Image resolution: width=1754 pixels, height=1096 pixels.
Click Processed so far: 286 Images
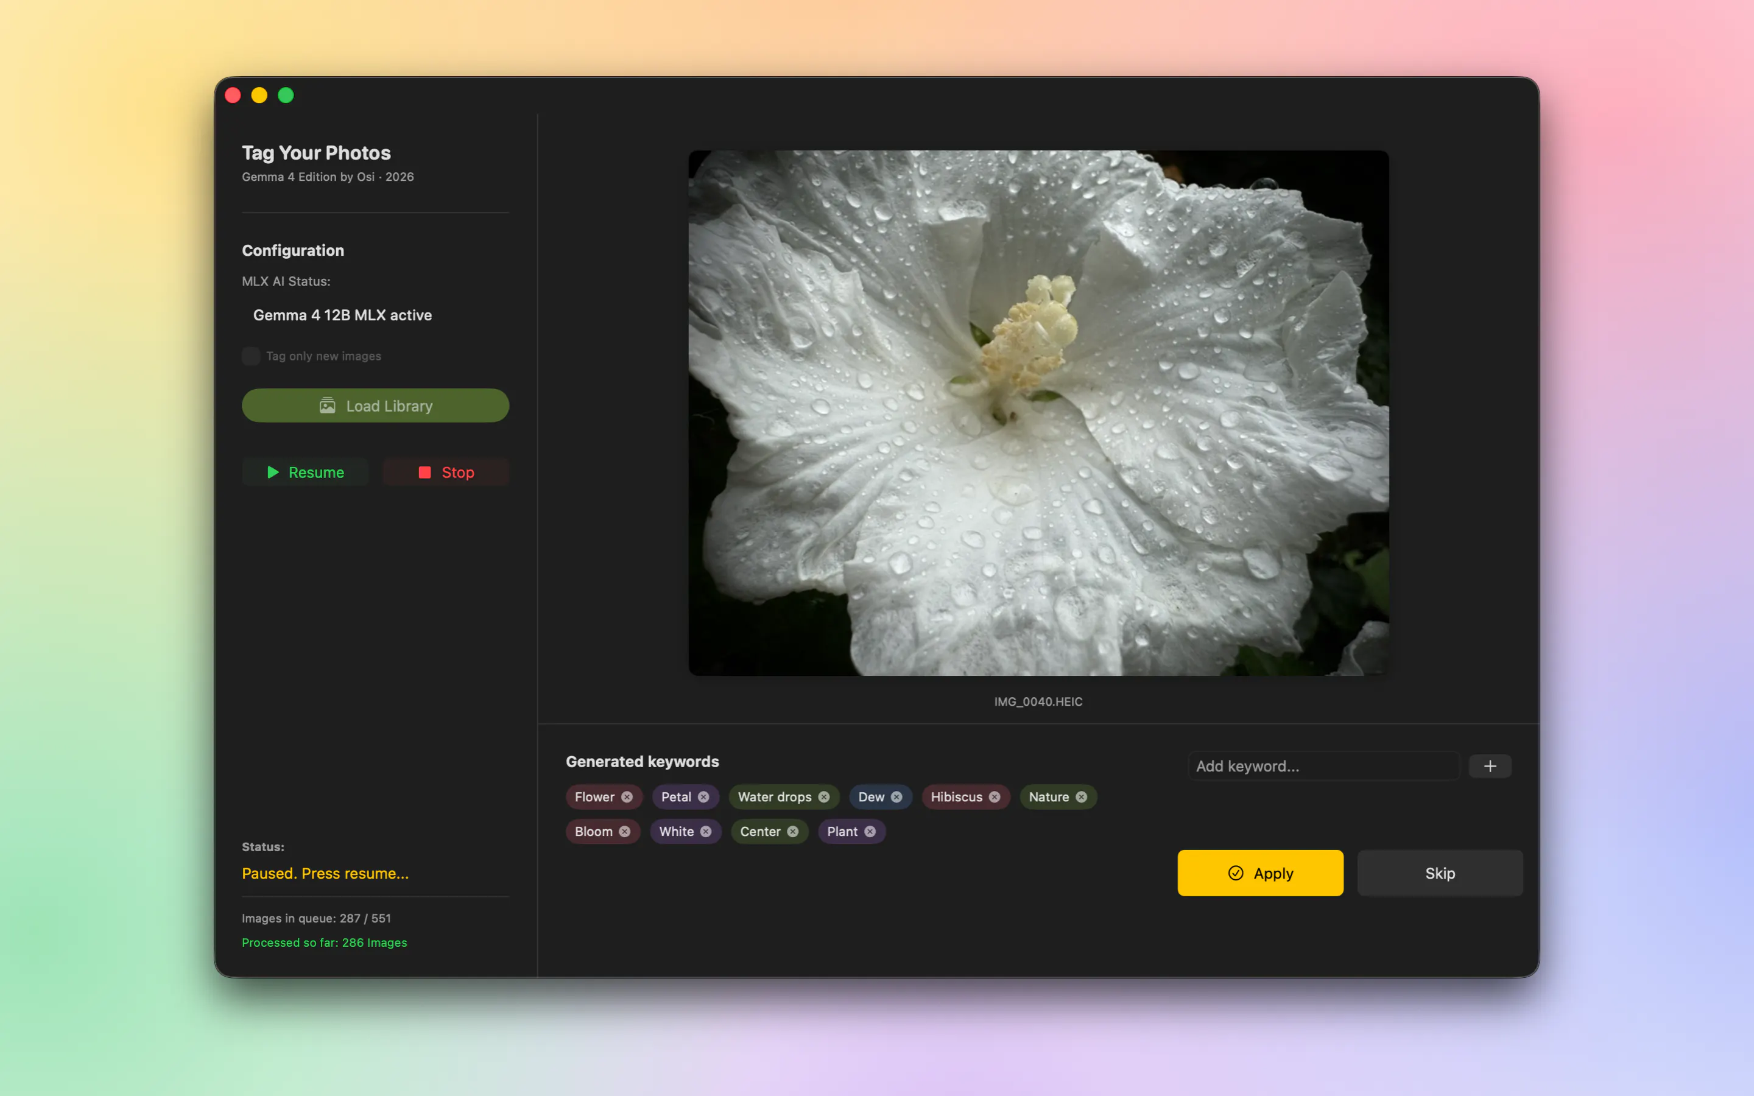(324, 943)
